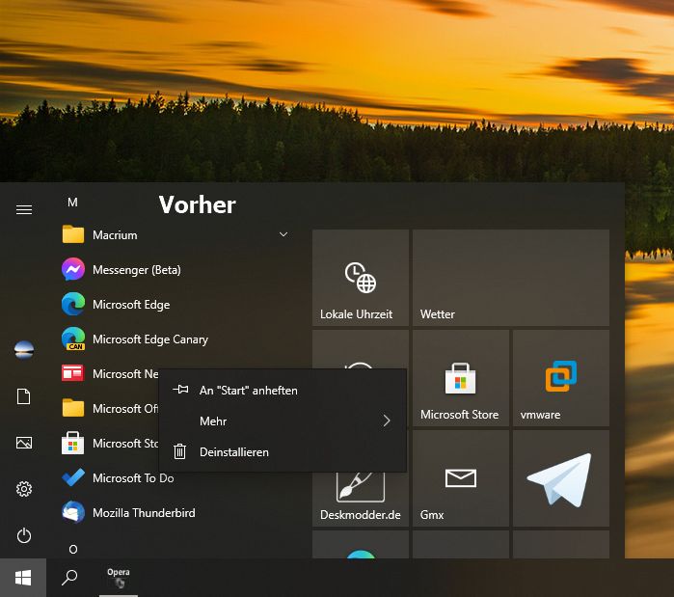Click the Microsoft To Do label

click(133, 478)
